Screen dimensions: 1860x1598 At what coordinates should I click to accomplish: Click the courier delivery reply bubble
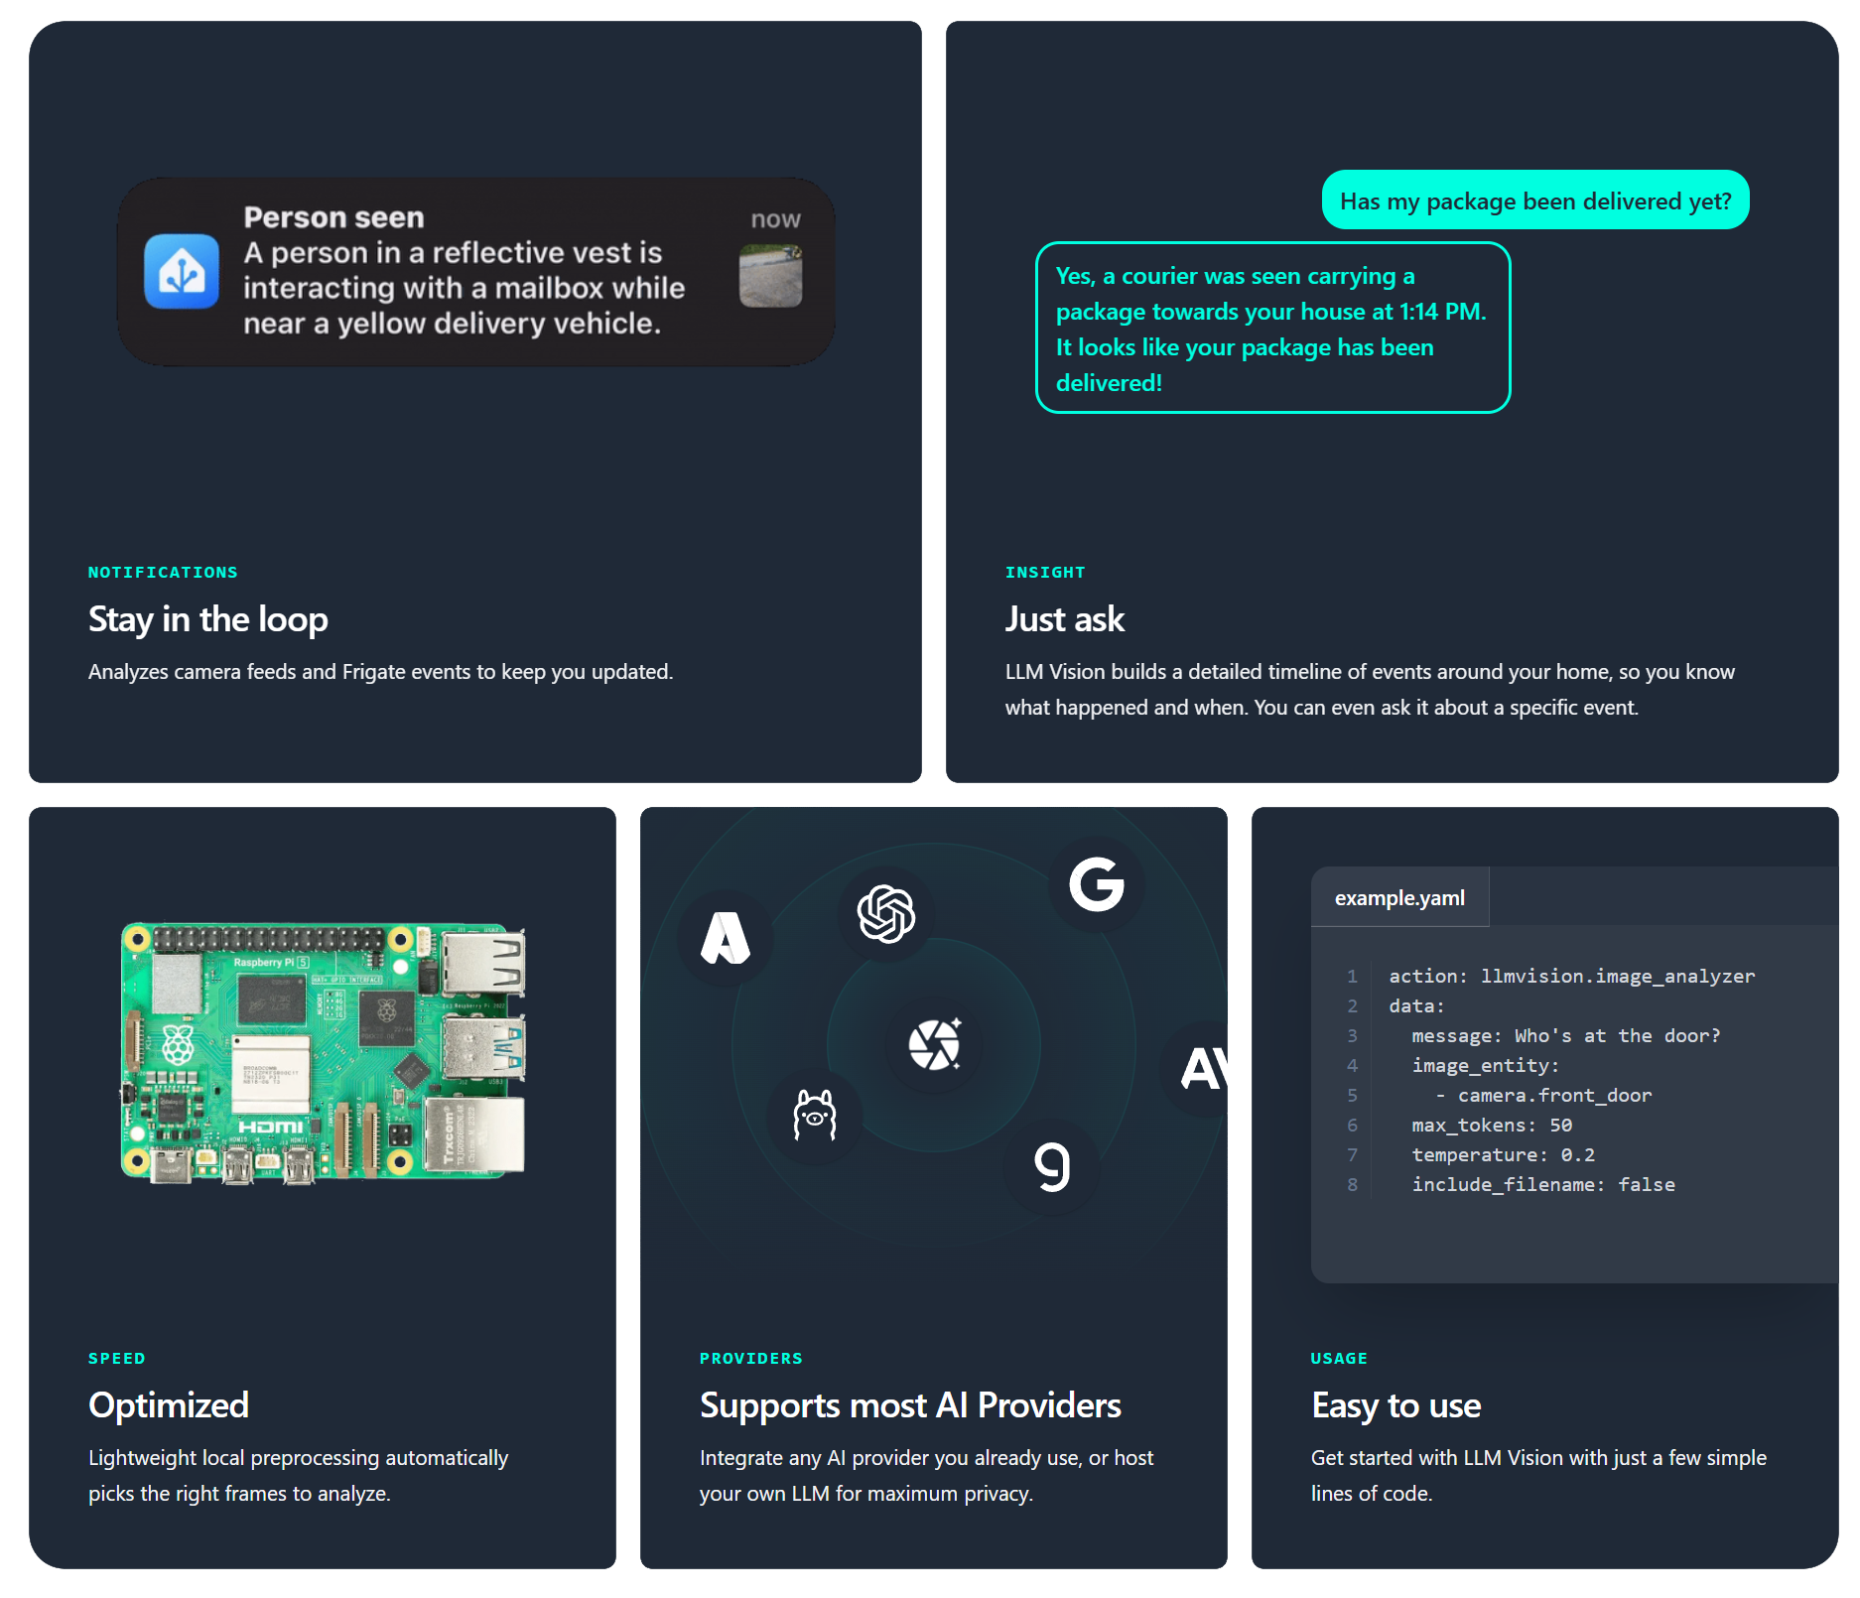pyautogui.click(x=1272, y=329)
